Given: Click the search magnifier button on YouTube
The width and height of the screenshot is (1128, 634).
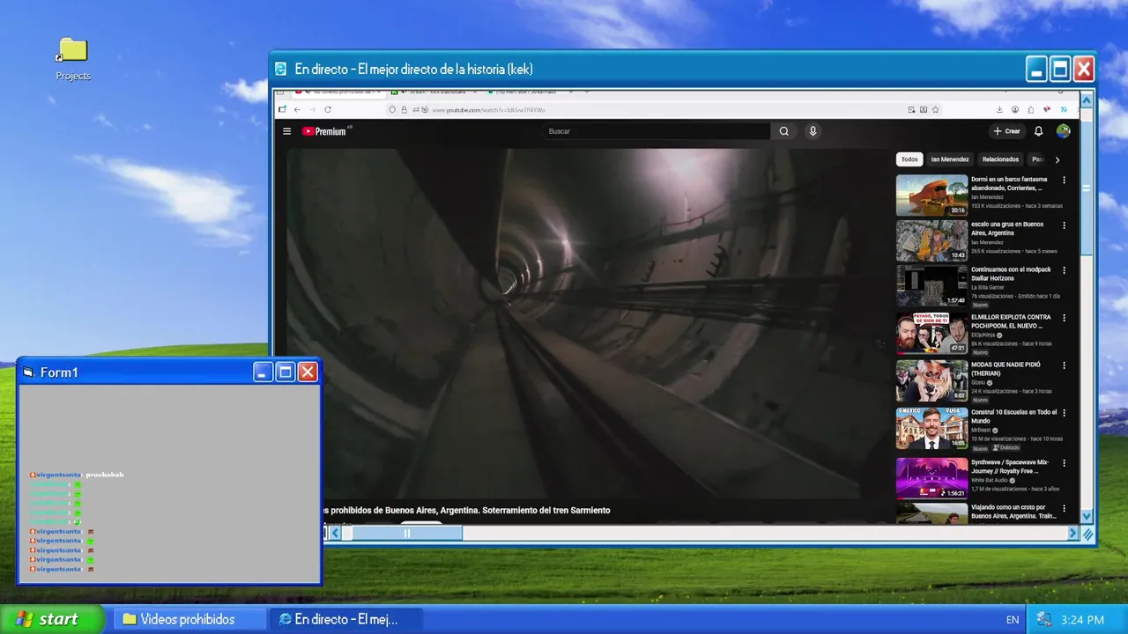Looking at the screenshot, I should [783, 131].
